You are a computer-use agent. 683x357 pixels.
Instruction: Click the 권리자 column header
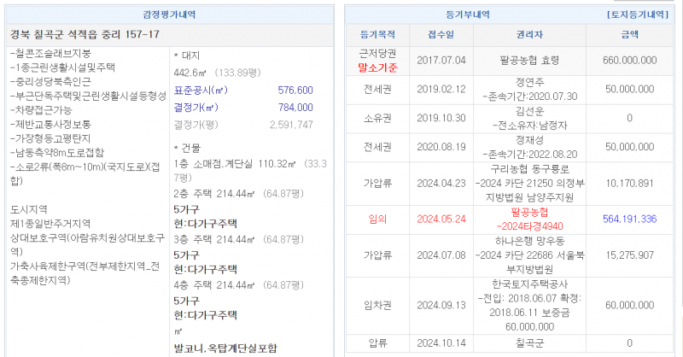[x=530, y=35]
